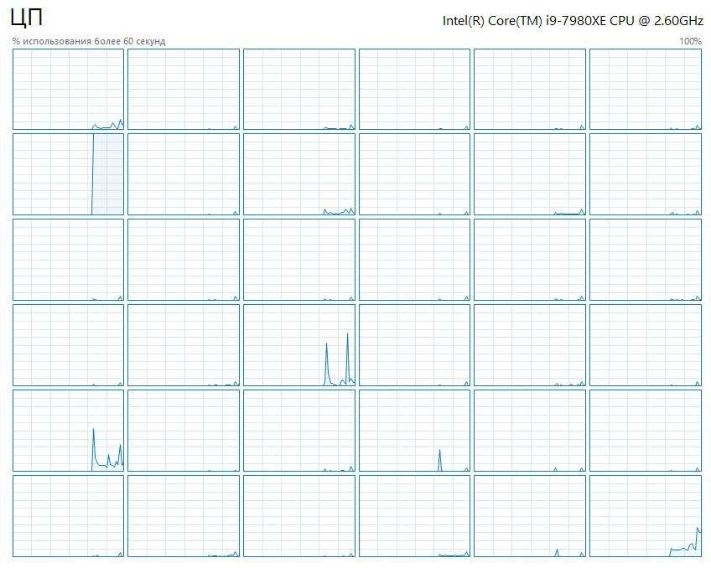Select the core graph with a spike and jagged activity
Viewport: 711px width, 568px height.
[68, 431]
